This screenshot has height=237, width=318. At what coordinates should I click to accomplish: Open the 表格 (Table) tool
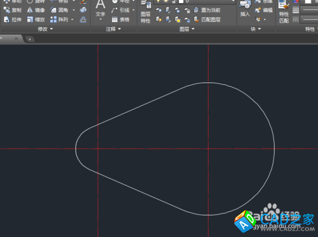[x=121, y=20]
